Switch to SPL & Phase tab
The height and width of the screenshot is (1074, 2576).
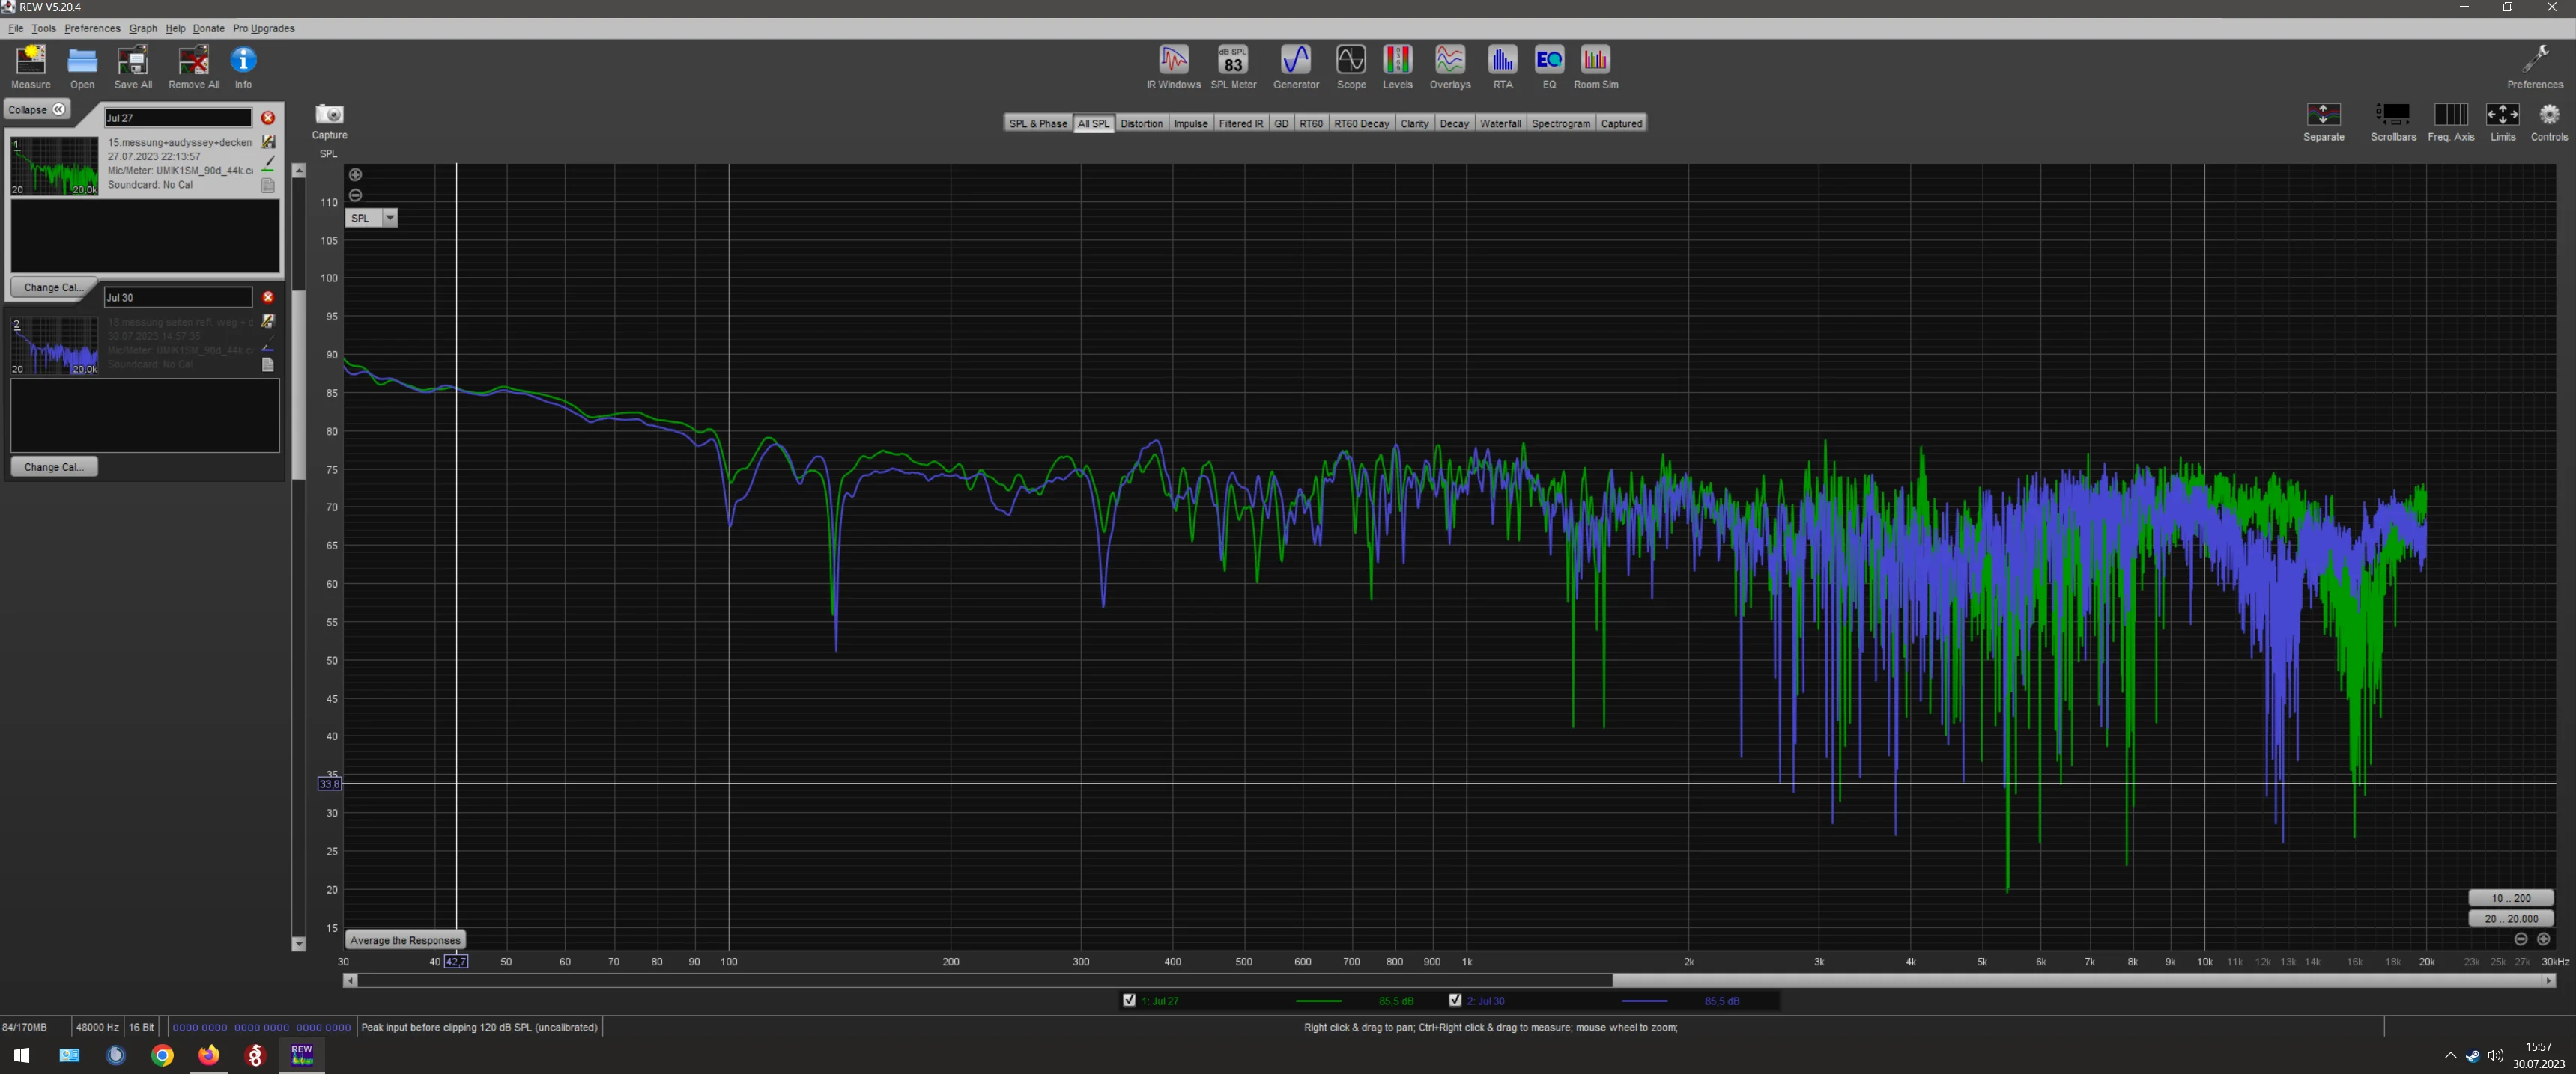pos(1037,124)
